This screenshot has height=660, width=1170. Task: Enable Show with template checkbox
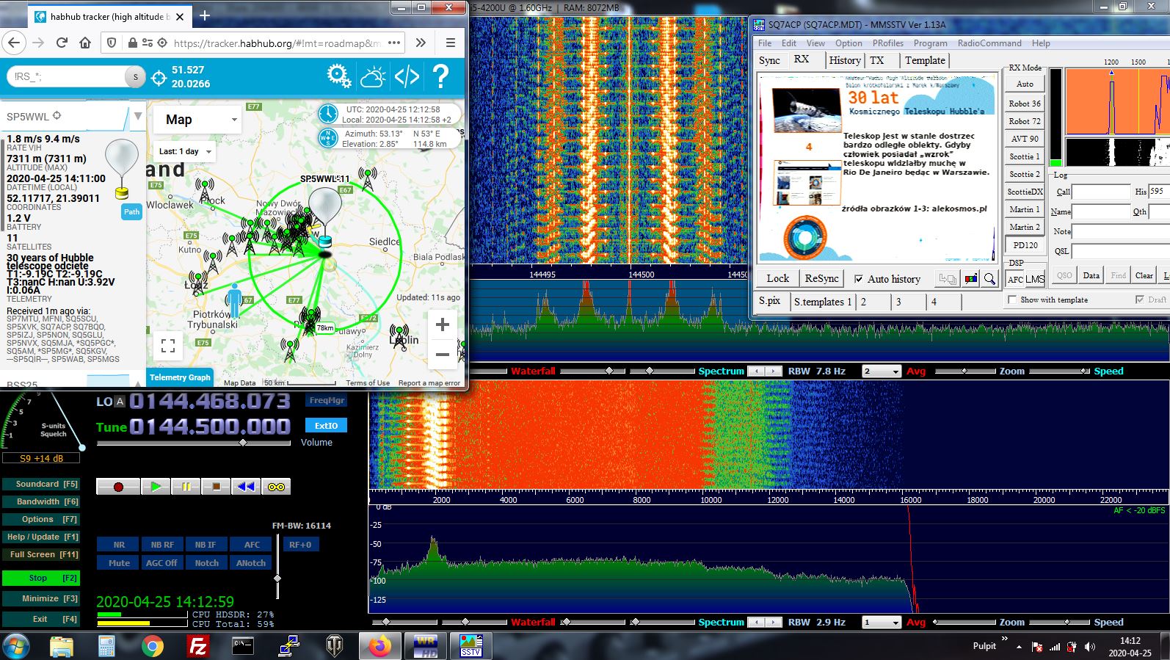pos(1013,300)
